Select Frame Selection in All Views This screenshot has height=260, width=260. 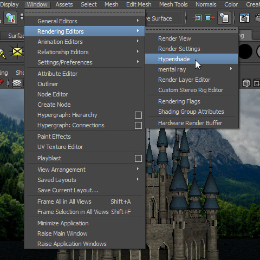point(84,212)
